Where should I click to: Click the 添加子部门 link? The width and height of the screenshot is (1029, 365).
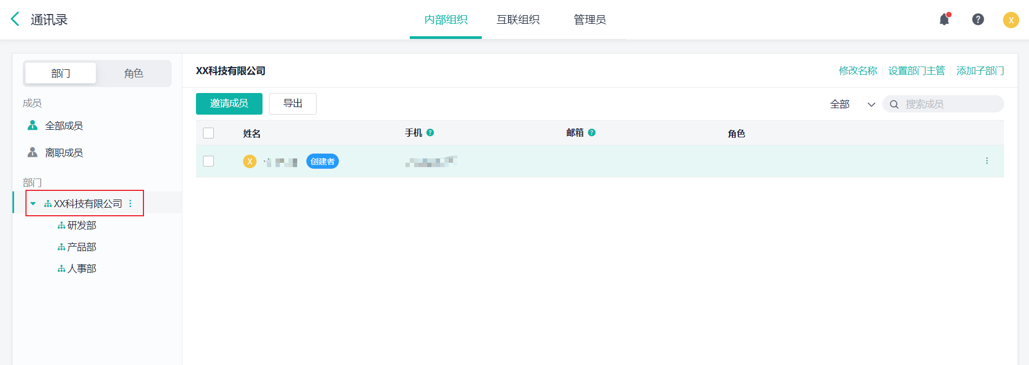tap(980, 71)
